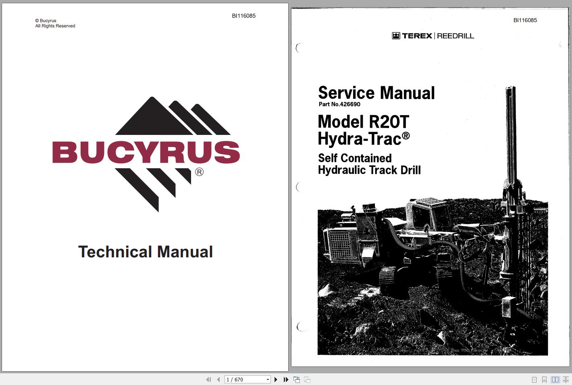Click the Bucyrus Technical Manual cover page
572x385 pixels.
145,187
